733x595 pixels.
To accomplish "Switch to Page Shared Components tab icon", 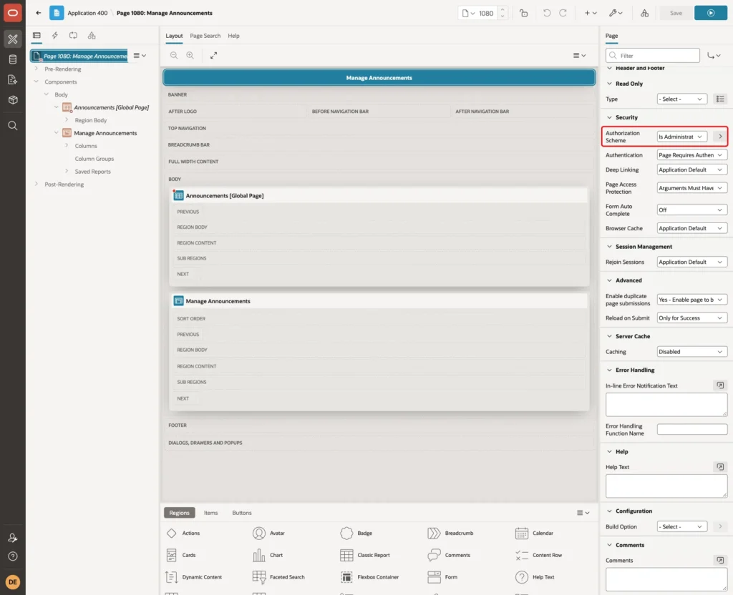I will tap(92, 36).
